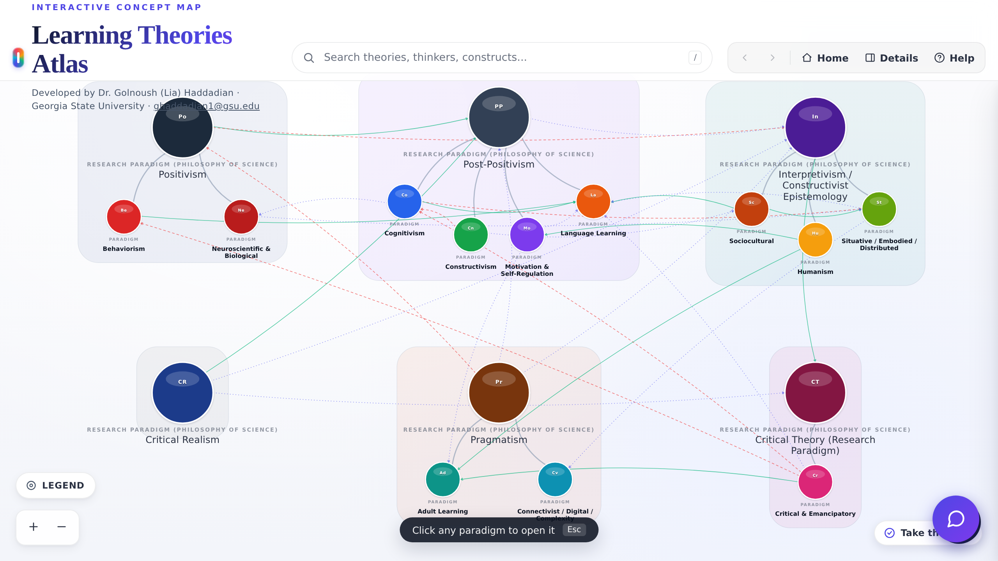Click the Learning Theories Atlas title
998x561 pixels.
click(132, 49)
